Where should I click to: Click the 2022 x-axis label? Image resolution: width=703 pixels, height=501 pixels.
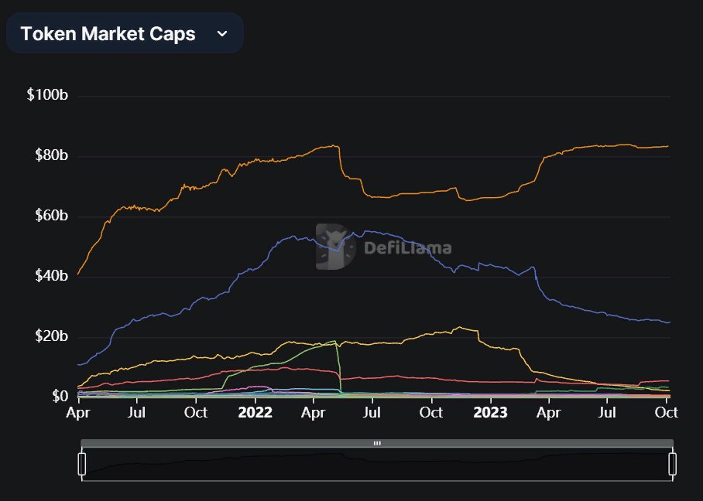pos(255,413)
